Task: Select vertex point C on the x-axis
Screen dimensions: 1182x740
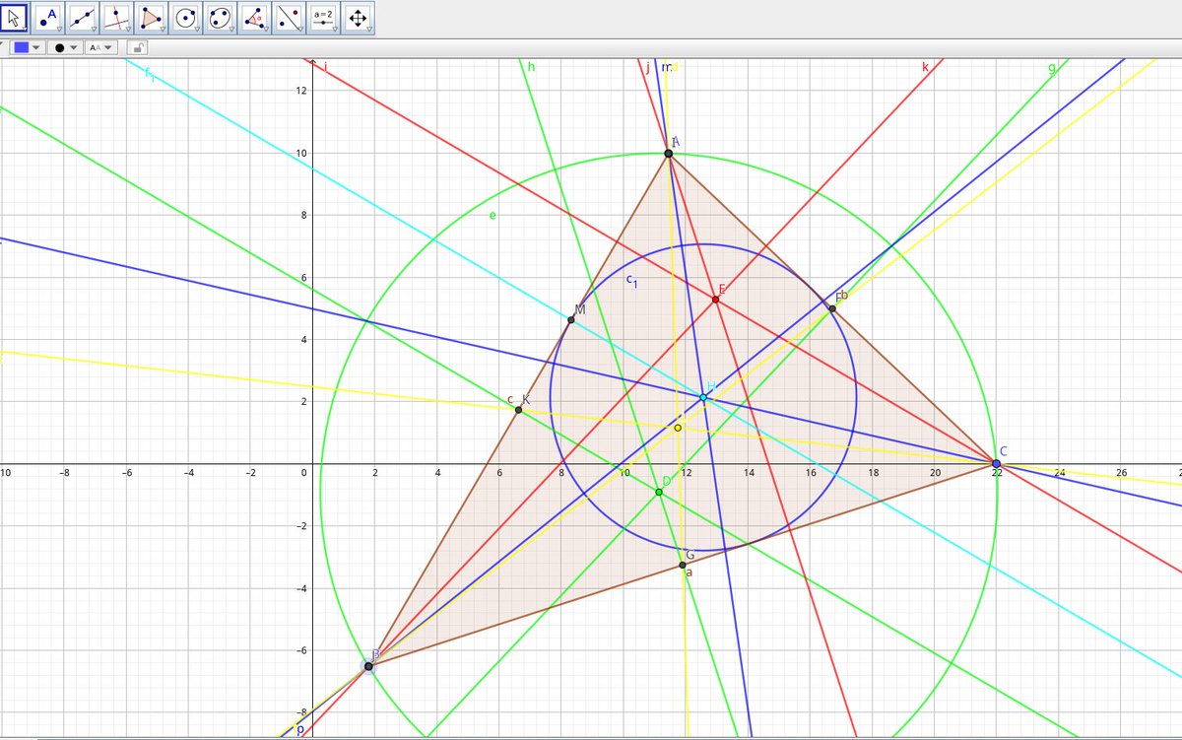Action: click(997, 463)
